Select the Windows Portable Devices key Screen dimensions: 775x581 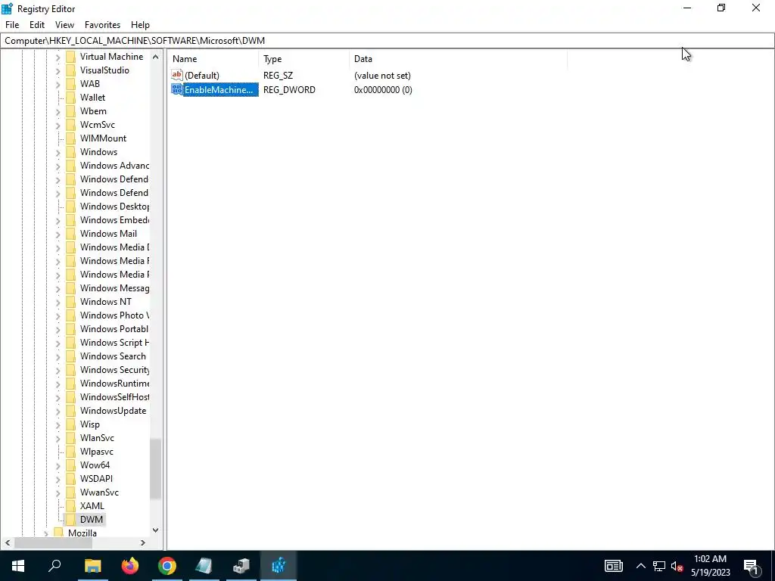[x=114, y=329]
